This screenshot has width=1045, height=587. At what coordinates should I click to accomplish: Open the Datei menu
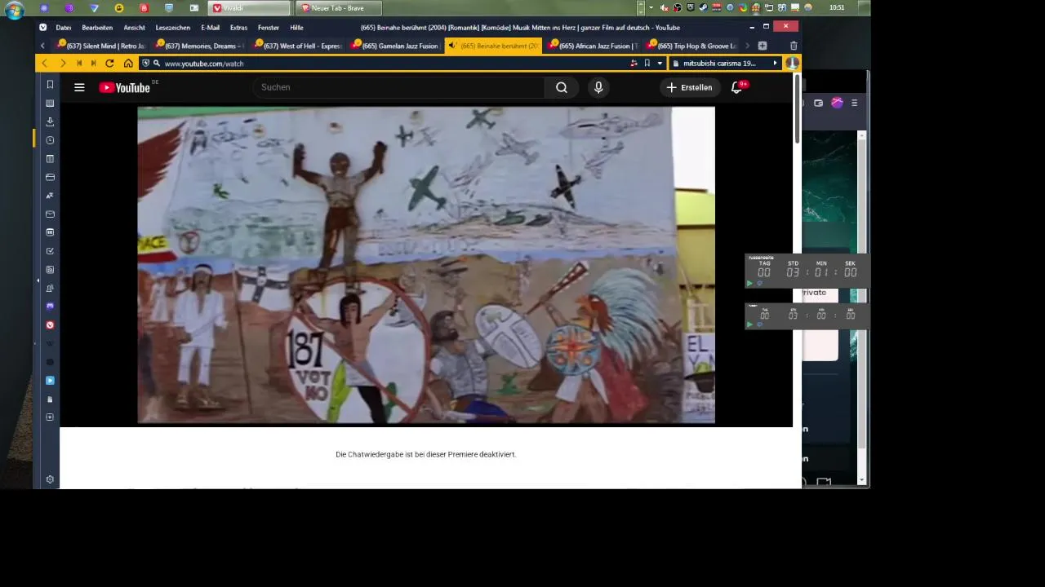[x=64, y=27]
